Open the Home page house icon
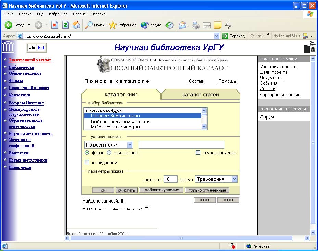 [76, 25]
